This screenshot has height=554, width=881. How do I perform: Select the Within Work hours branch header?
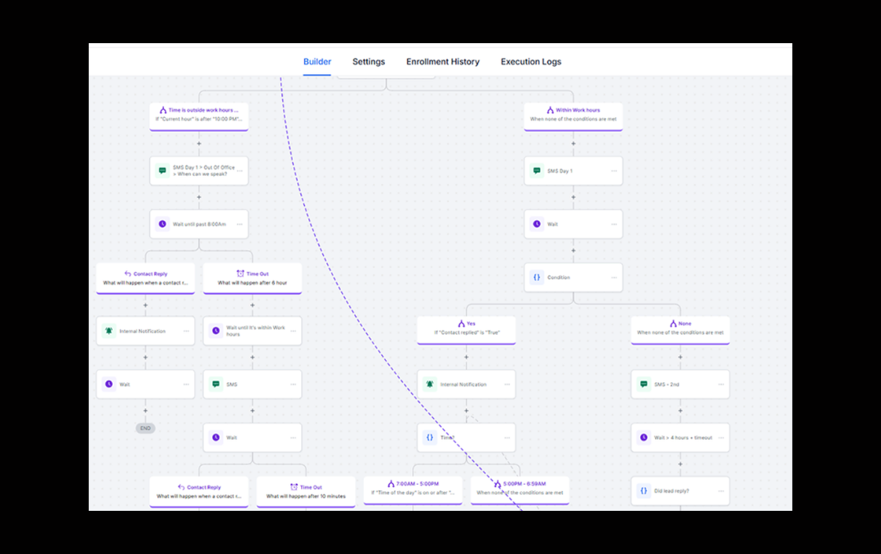[573, 115]
